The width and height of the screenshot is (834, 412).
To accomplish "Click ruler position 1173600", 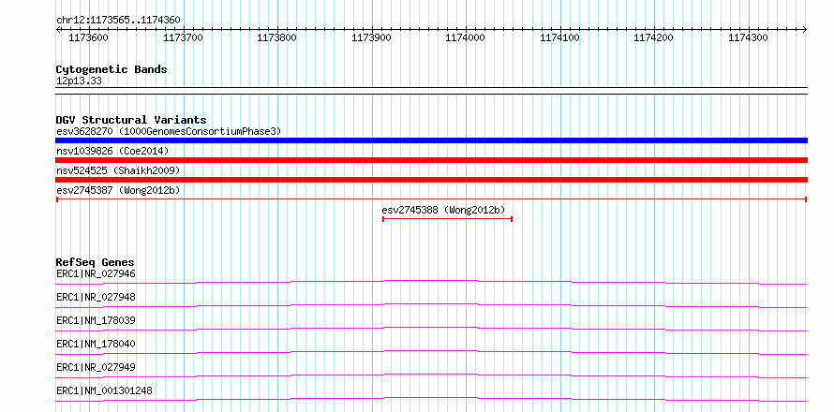I will coord(89,37).
